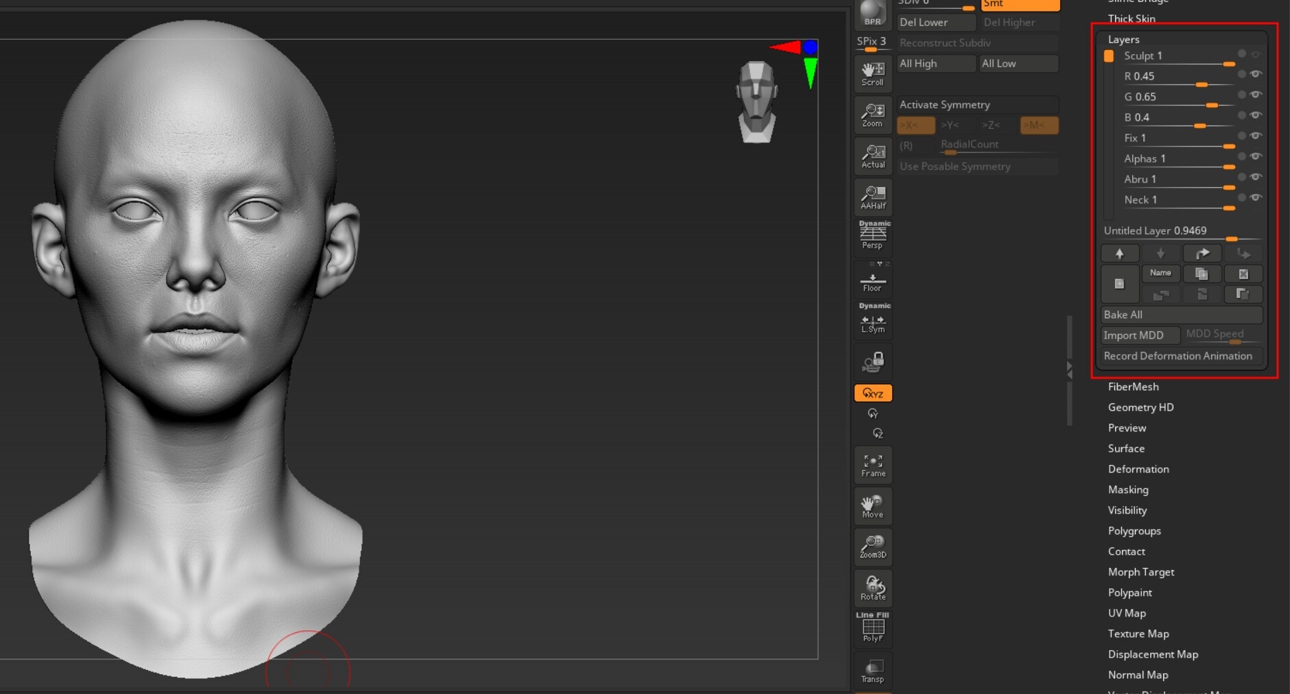The height and width of the screenshot is (694, 1290).
Task: Click Import MDD button
Action: (1140, 335)
